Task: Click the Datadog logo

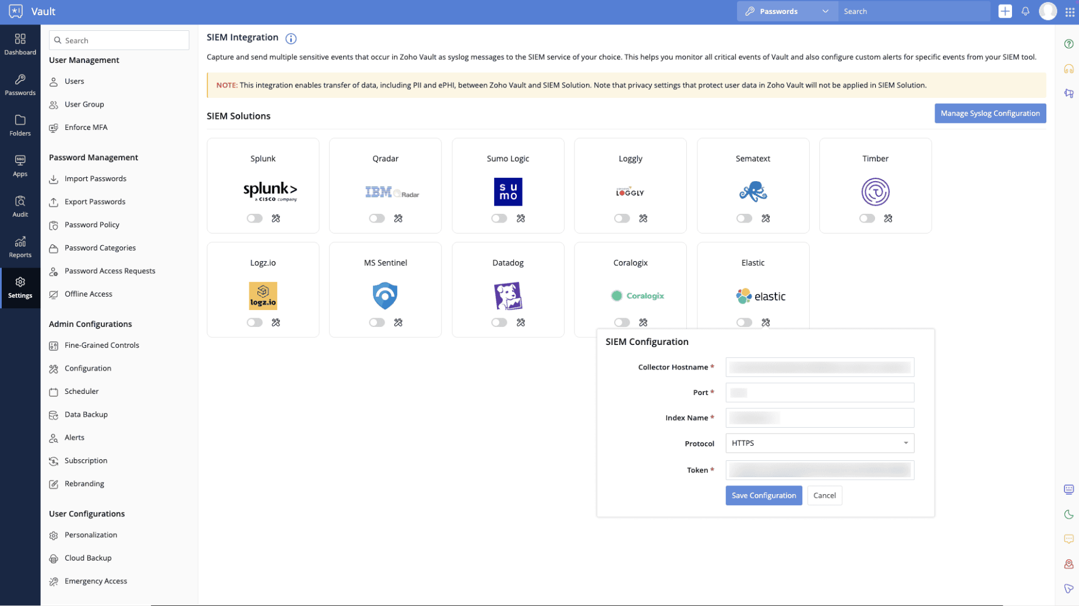Action: (508, 296)
